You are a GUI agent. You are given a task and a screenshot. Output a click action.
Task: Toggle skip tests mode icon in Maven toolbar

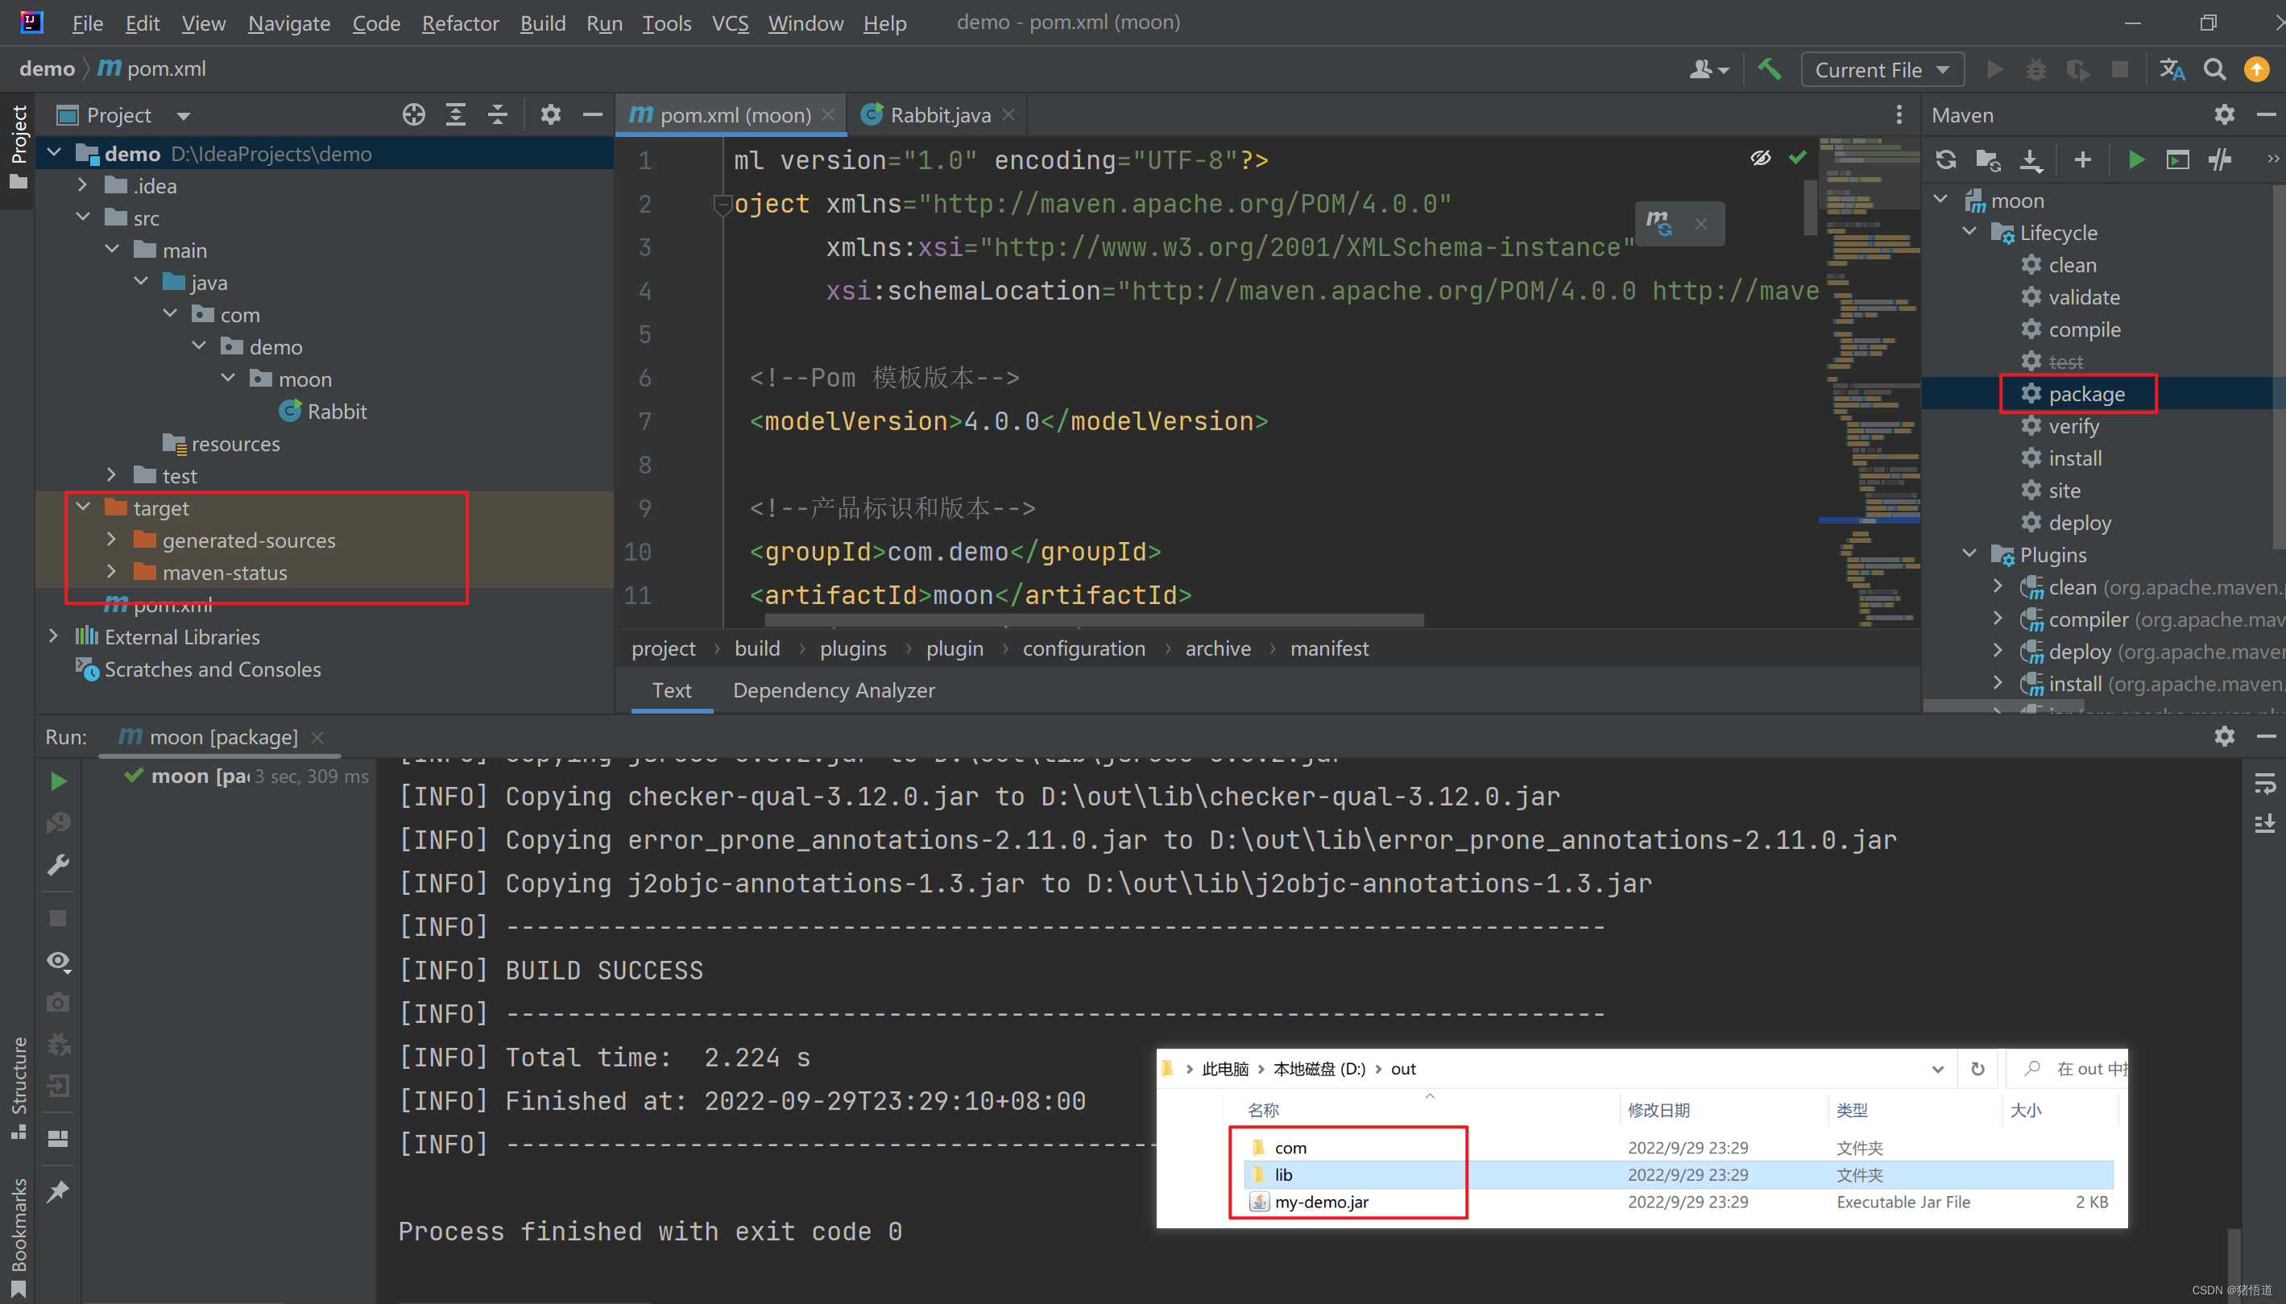point(2221,160)
